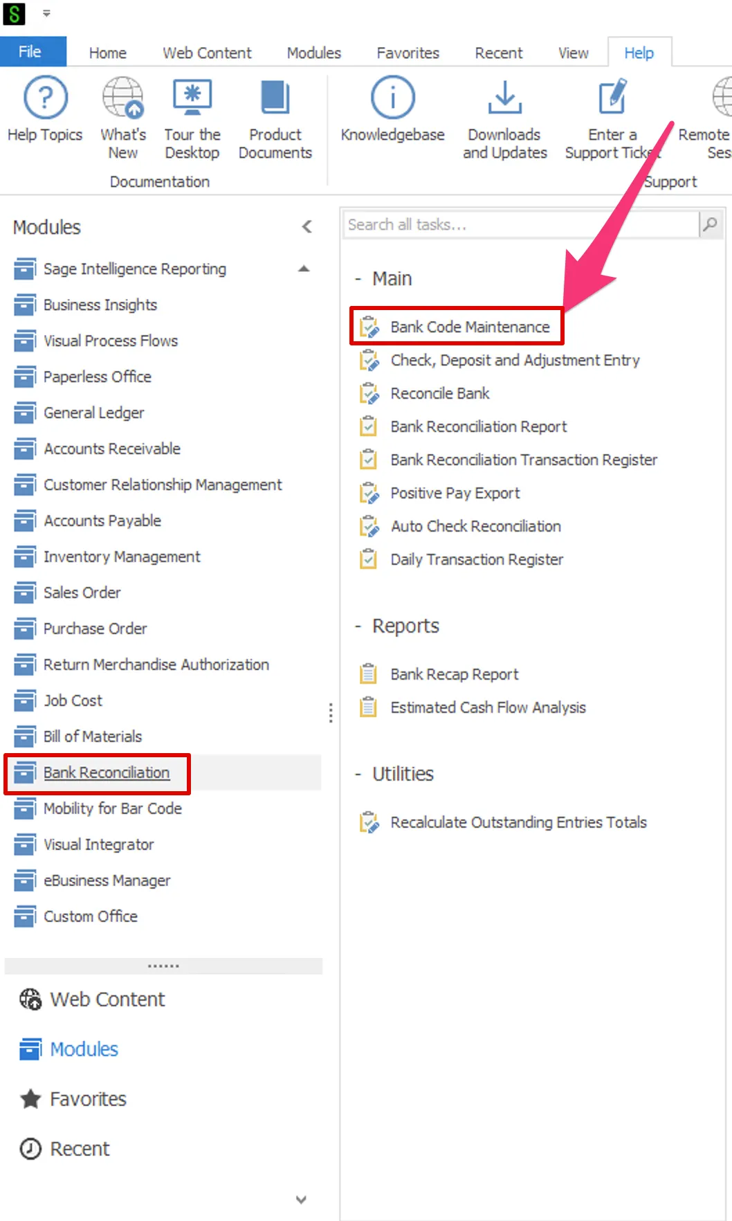Switch to the View ribbon tab
Viewport: 732px width, 1221px height.
point(574,53)
